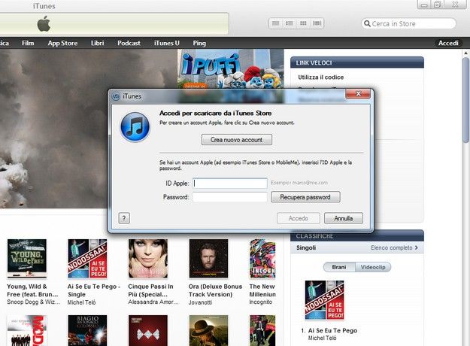
Task: Open the dark red bow-tie album cover
Action: pyautogui.click(x=148, y=330)
